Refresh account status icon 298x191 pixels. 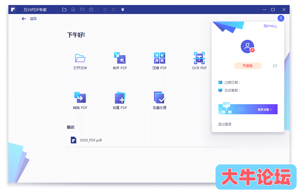(275, 66)
